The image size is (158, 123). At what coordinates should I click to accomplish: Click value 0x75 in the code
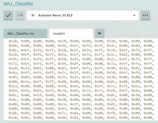(x=123, y=86)
